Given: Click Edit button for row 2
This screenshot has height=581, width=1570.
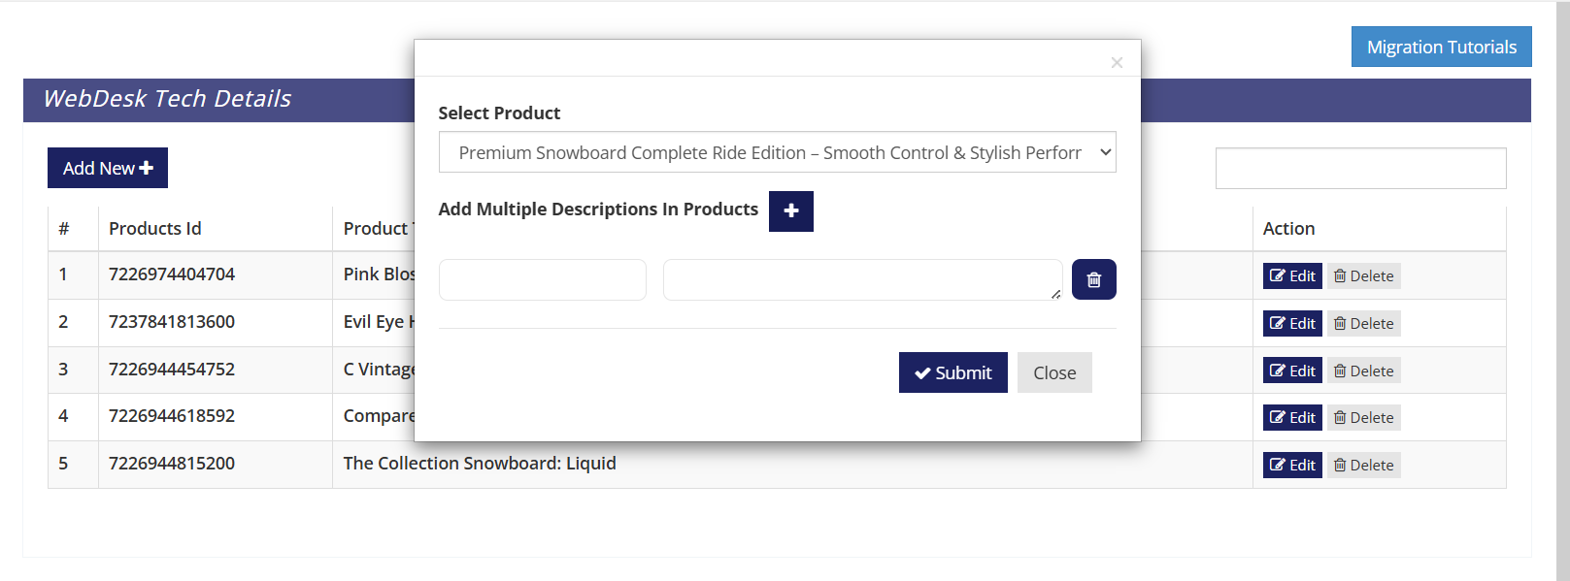Looking at the screenshot, I should pyautogui.click(x=1291, y=323).
